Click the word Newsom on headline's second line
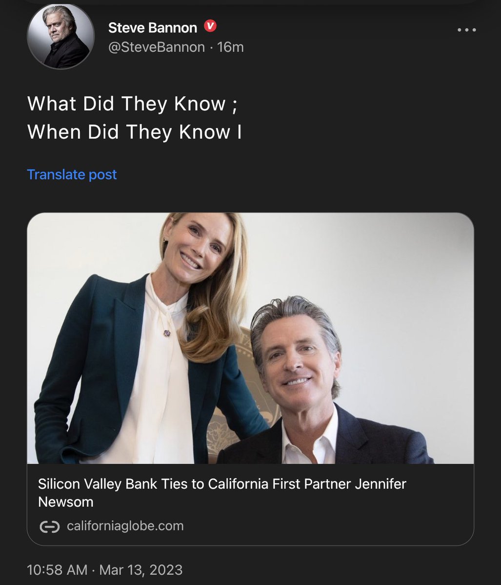The height and width of the screenshot is (585, 501). click(x=65, y=502)
